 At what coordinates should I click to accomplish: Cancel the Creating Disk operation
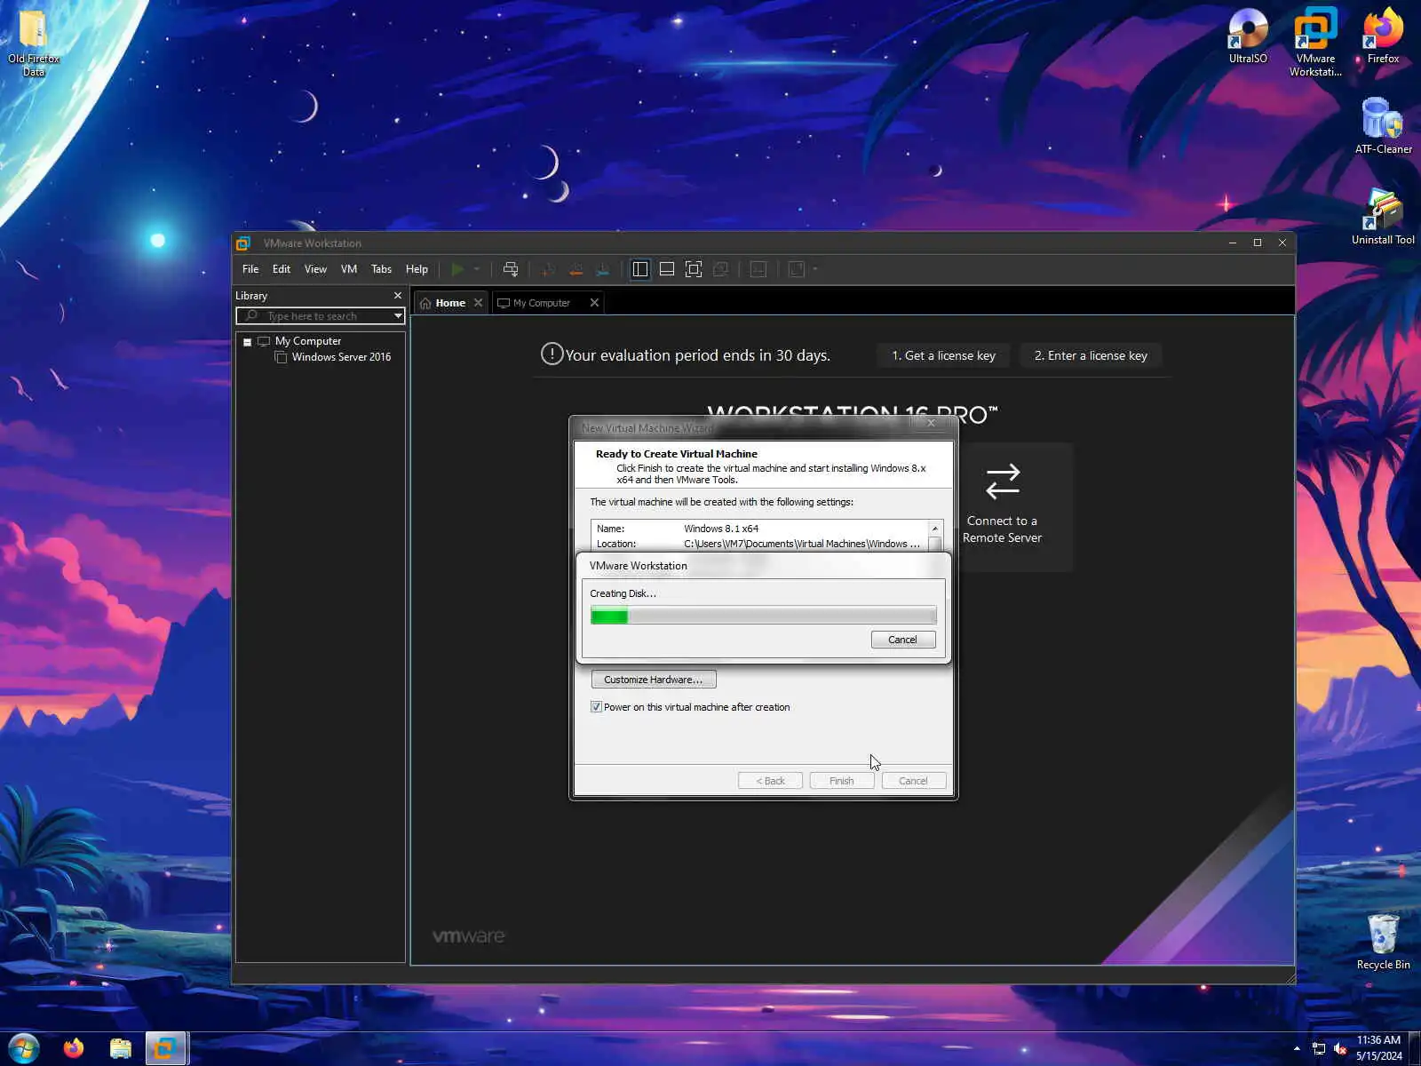(x=903, y=640)
